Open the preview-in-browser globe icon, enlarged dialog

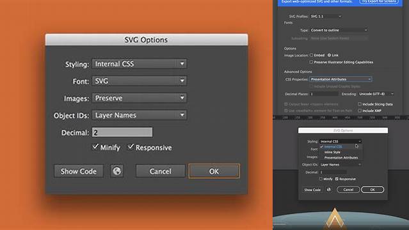(116, 171)
